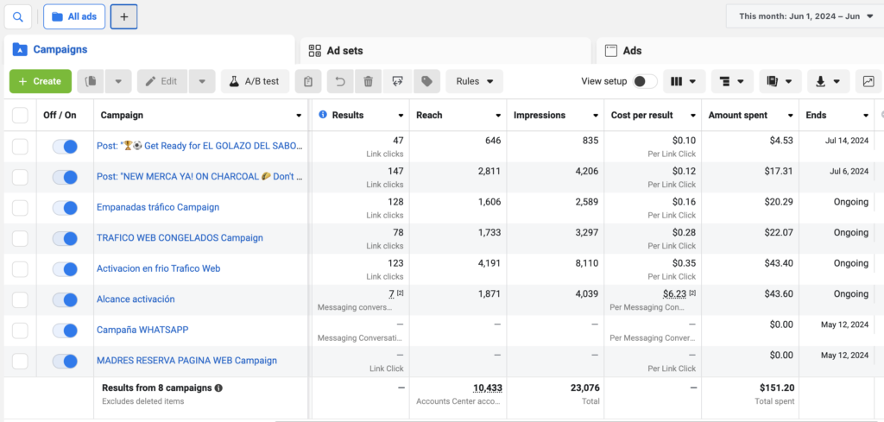The height and width of the screenshot is (422, 884).
Task: Click the undo arrow icon
Action: point(340,81)
